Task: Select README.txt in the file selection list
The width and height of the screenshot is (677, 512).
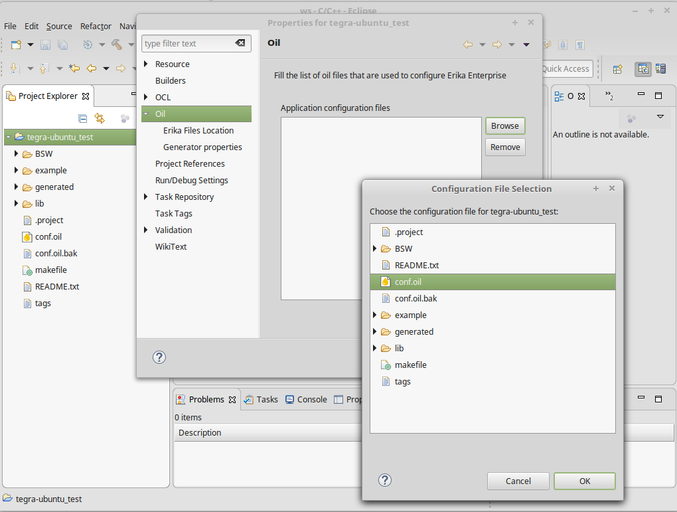Action: pyautogui.click(x=492, y=265)
